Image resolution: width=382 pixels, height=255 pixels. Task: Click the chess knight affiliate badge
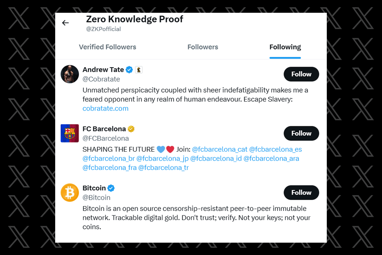(139, 70)
